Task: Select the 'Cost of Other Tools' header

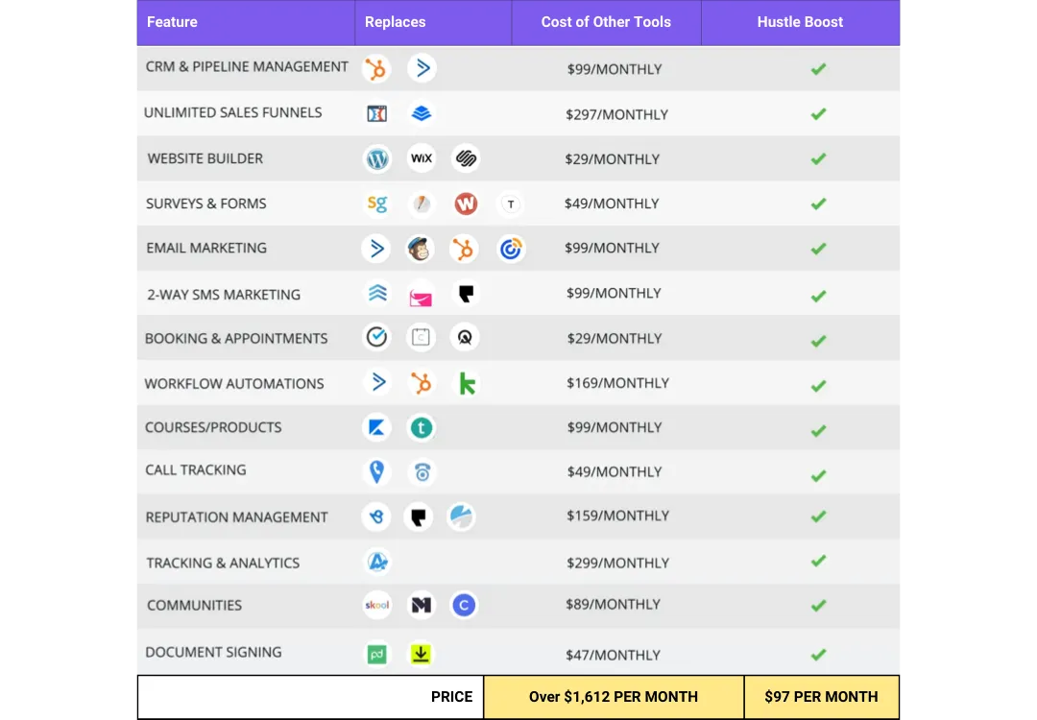Action: [x=606, y=22]
